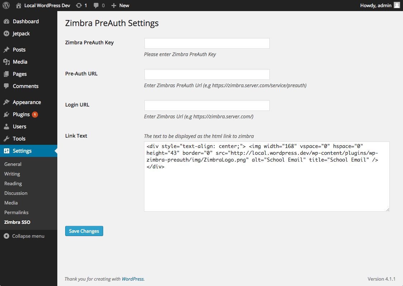403x286 pixels.
Task: Select the Posts pushpin icon
Action: (x=6, y=49)
